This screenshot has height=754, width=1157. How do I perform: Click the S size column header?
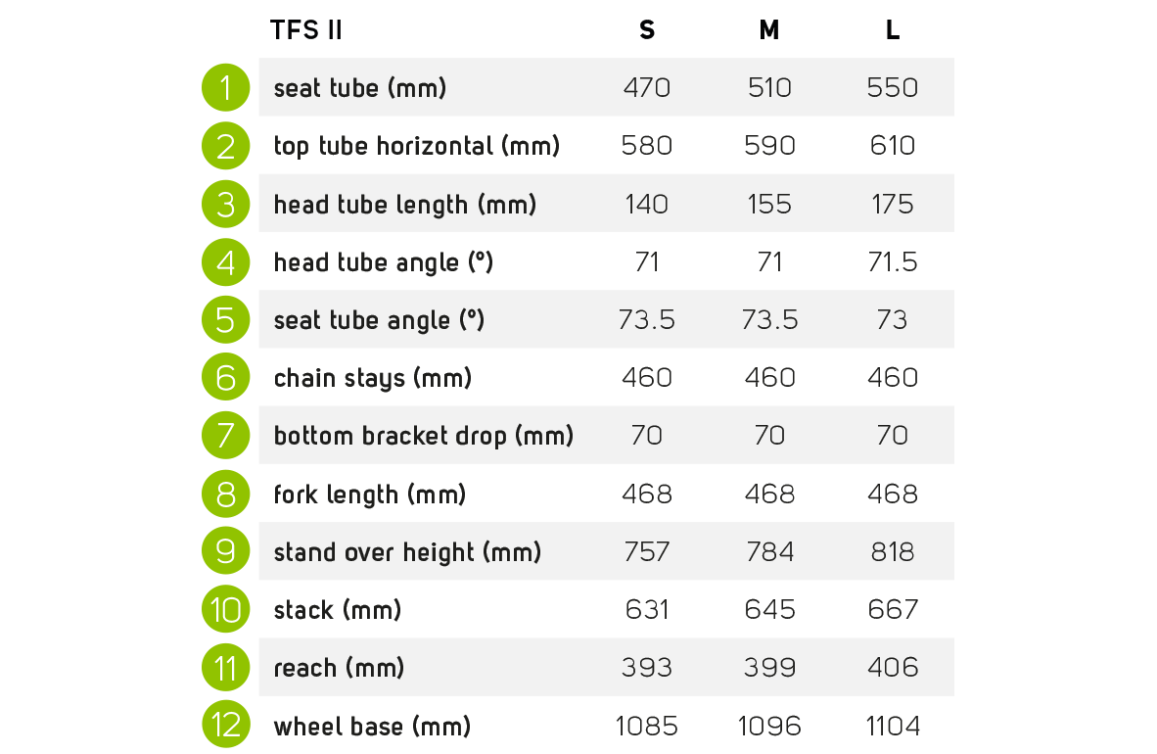(647, 30)
